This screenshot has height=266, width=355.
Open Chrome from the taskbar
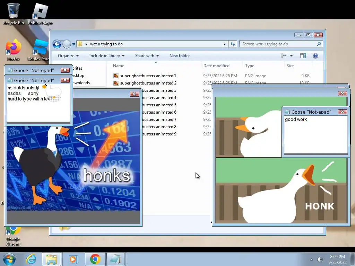click(x=95, y=259)
